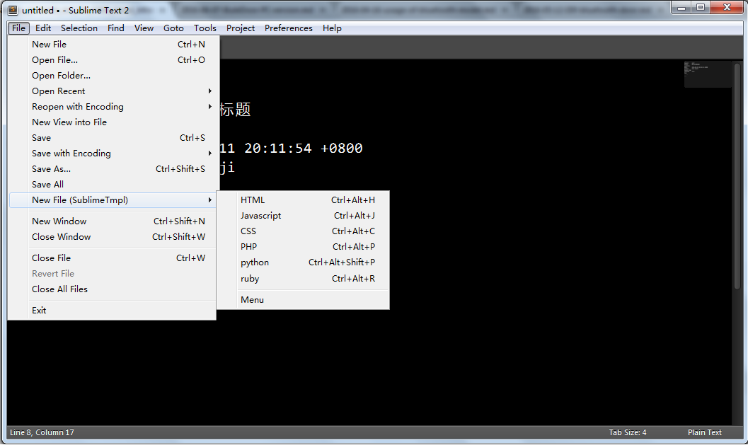The width and height of the screenshot is (748, 445).
Task: Open the Goto menu
Action: 173,28
